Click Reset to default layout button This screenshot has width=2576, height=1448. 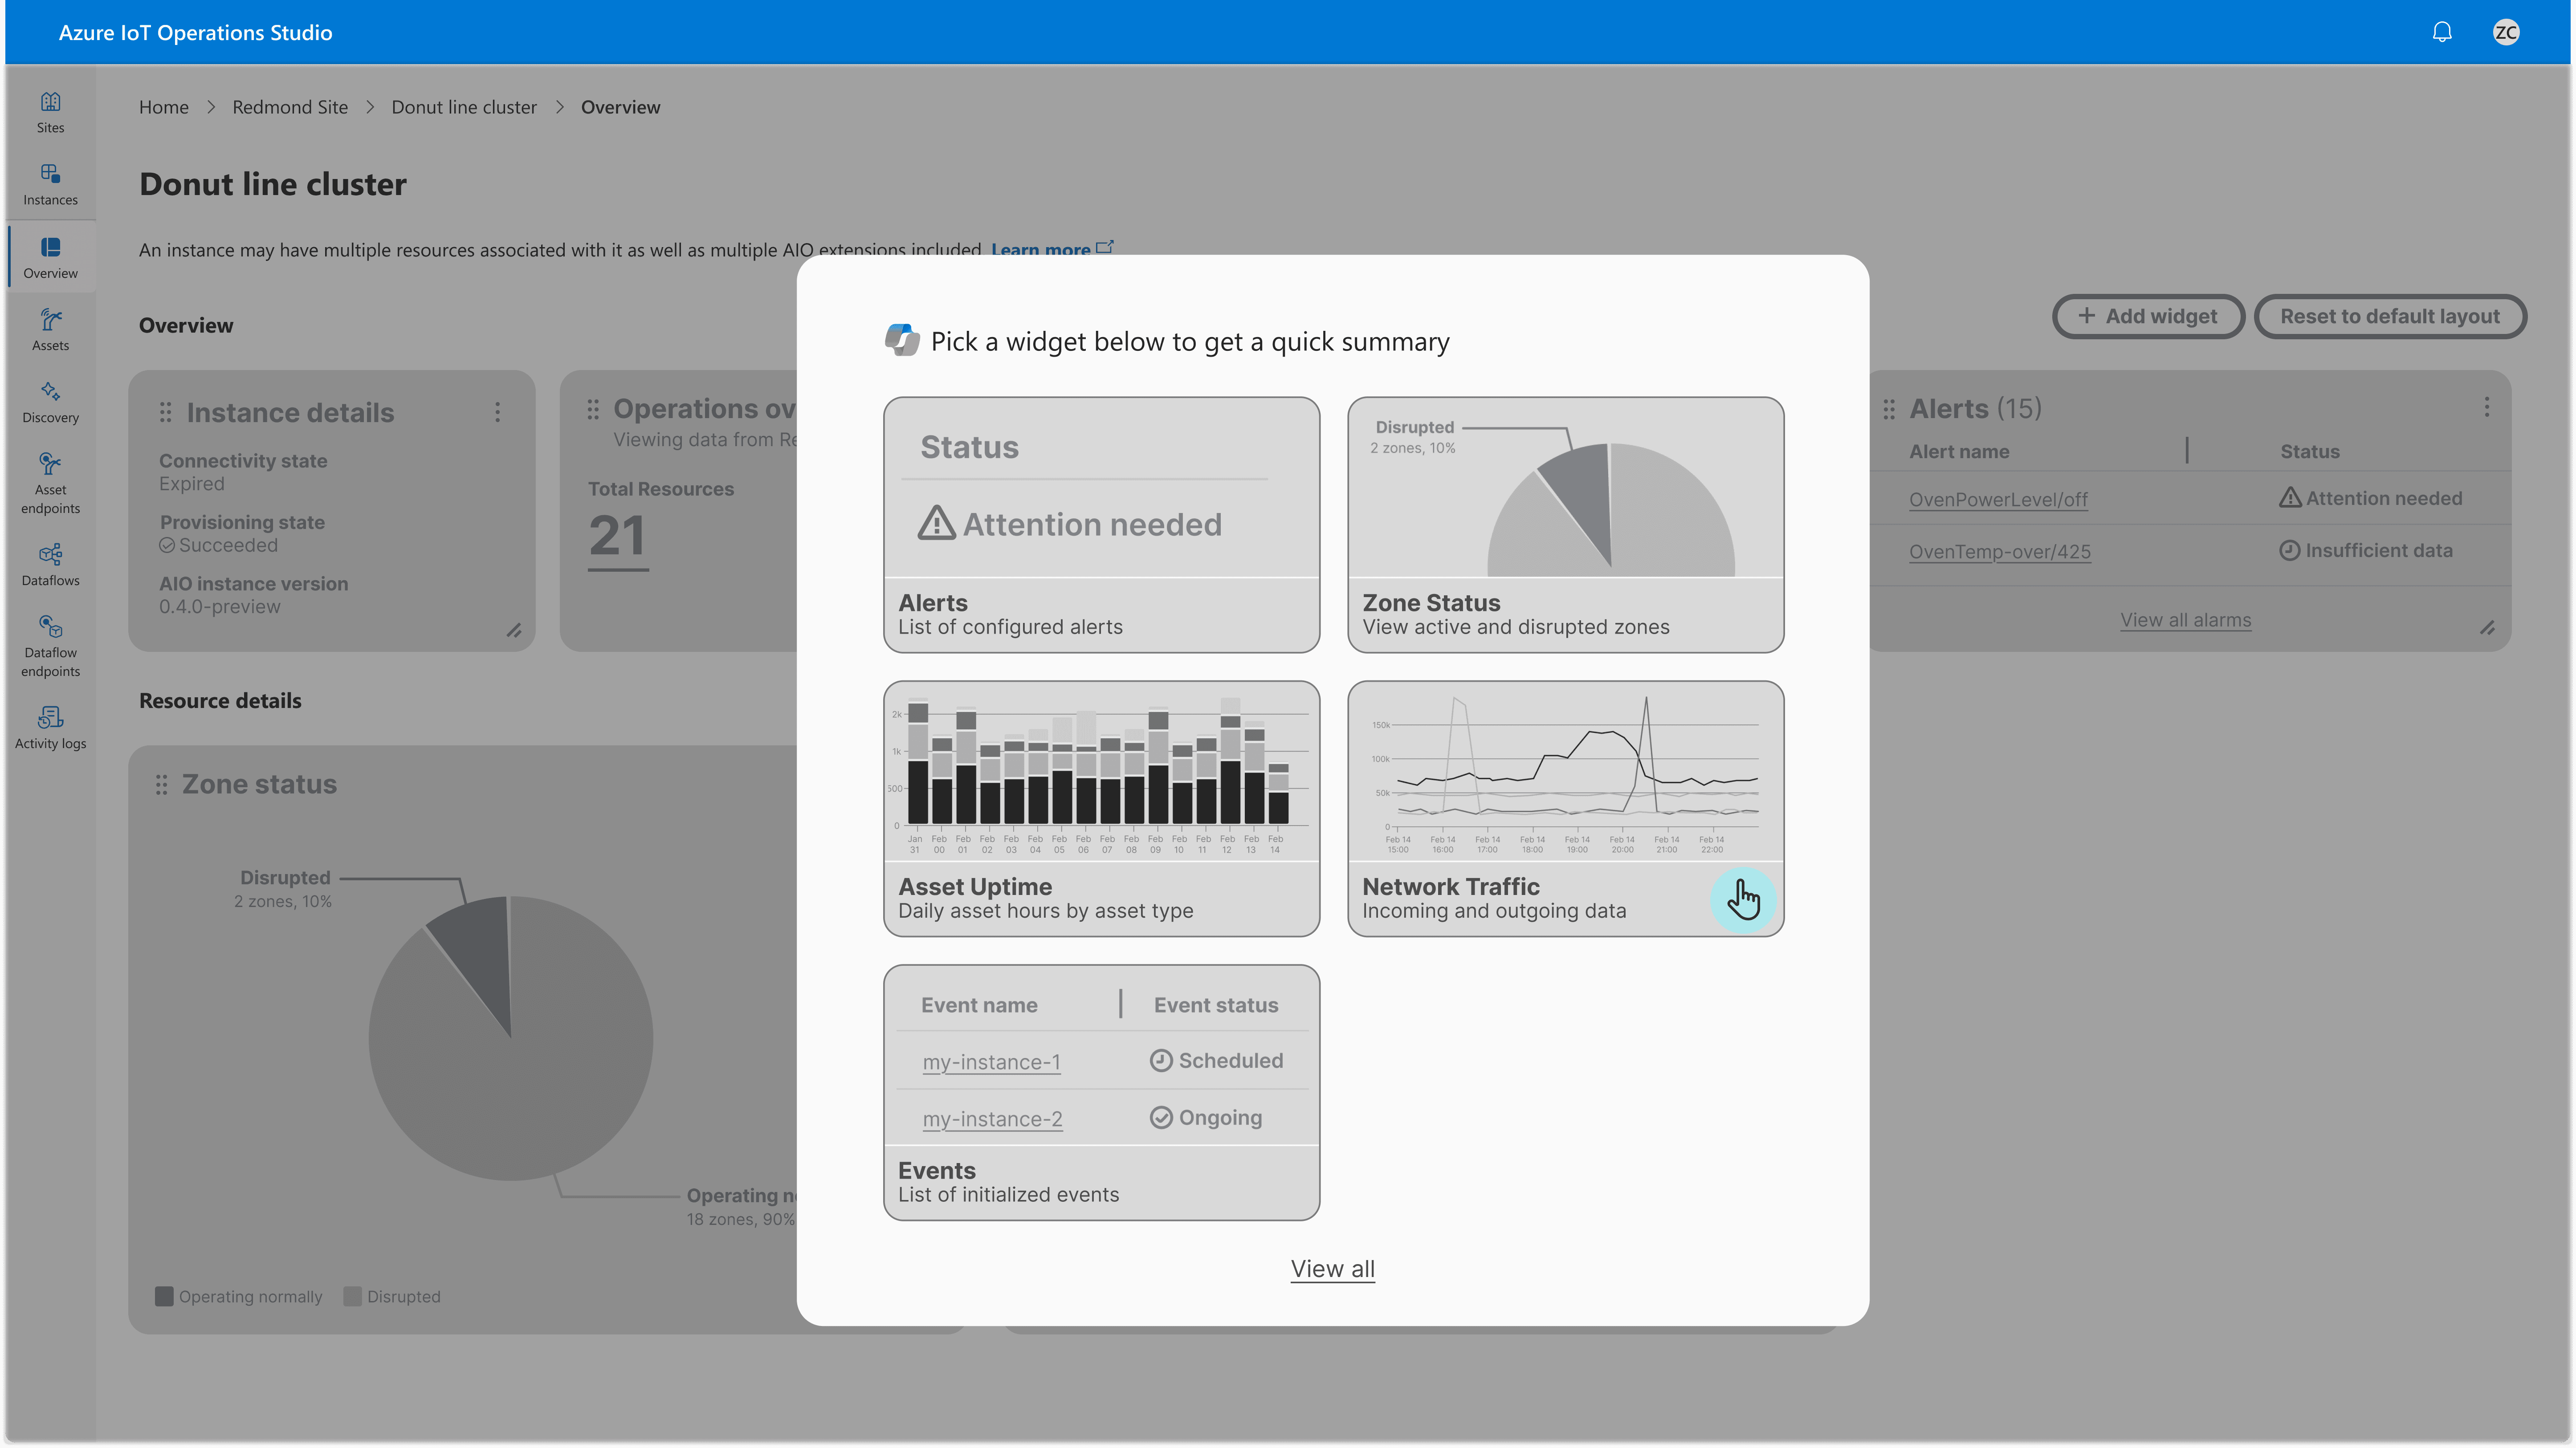[x=2389, y=316]
